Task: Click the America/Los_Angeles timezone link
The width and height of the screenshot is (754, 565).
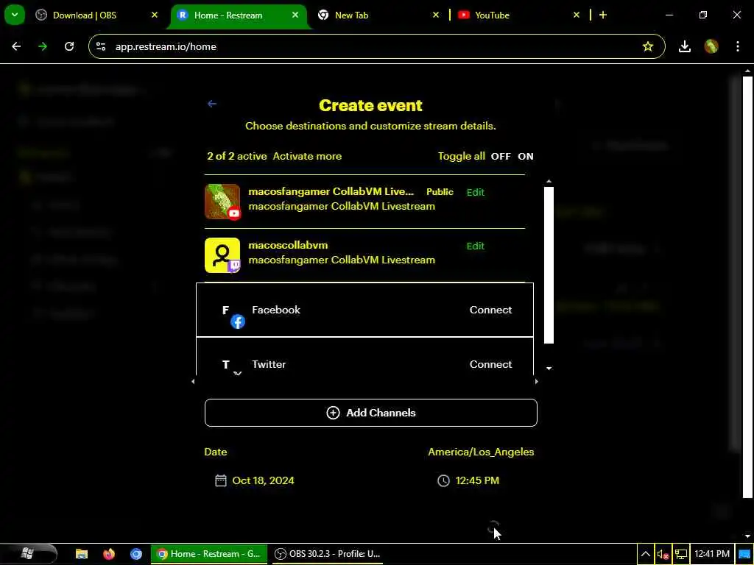Action: click(x=481, y=452)
